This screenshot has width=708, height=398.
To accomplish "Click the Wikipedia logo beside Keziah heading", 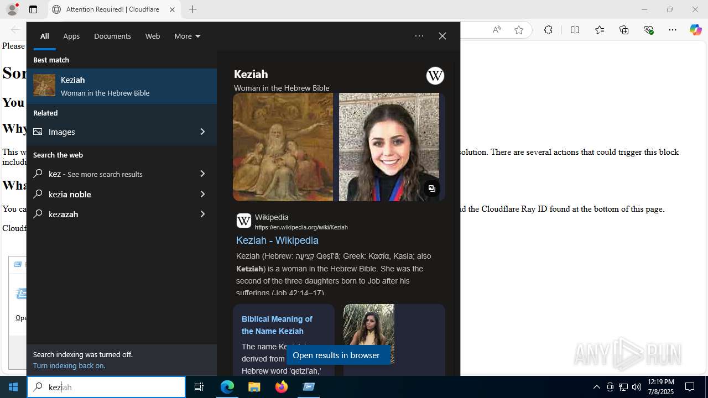I will (x=435, y=76).
